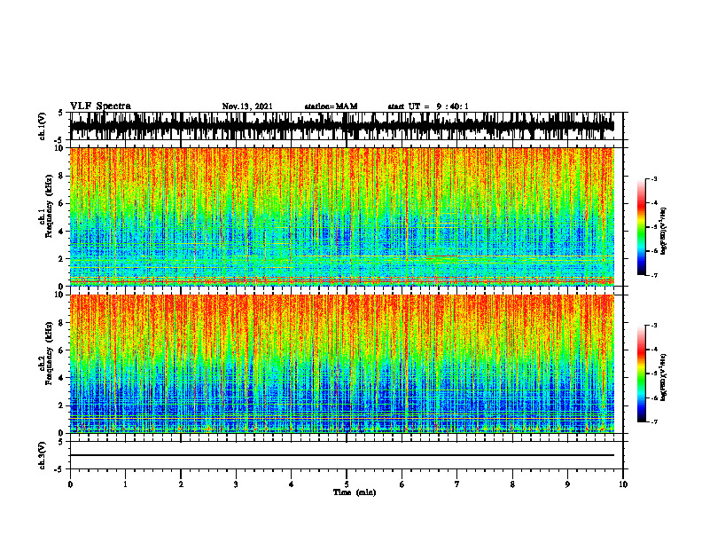702x543 pixels.
Task: Click the time axis tick label 10
Action: [623, 484]
